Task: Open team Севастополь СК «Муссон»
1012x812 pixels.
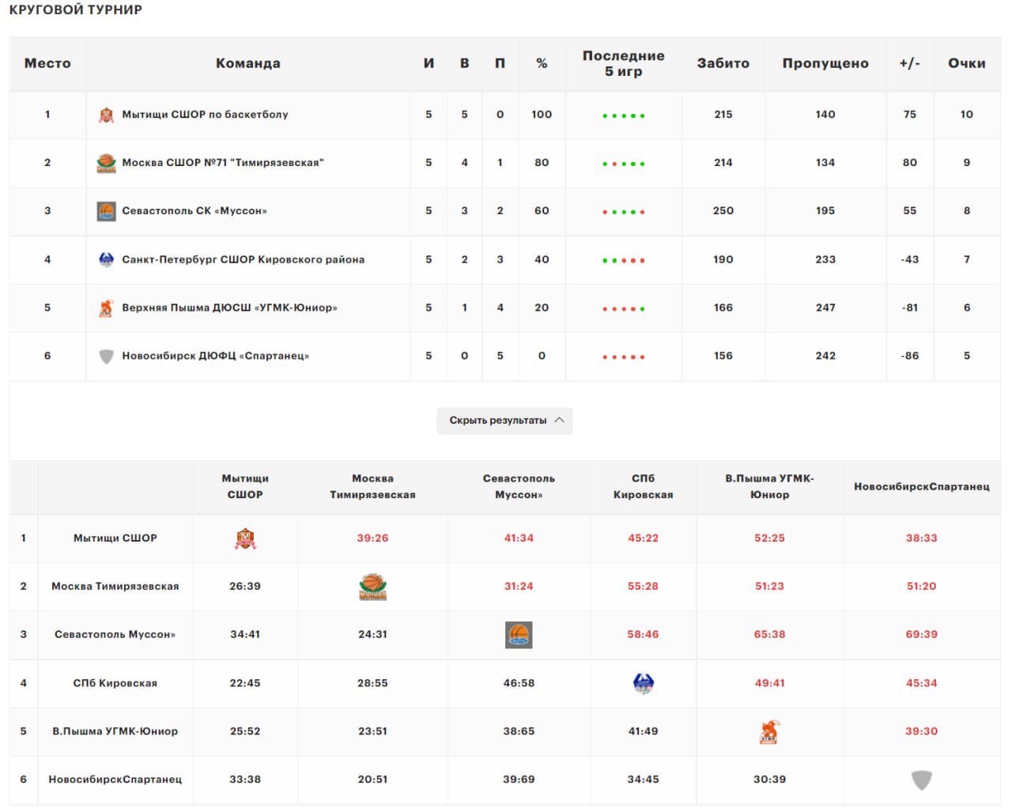Action: pyautogui.click(x=194, y=211)
